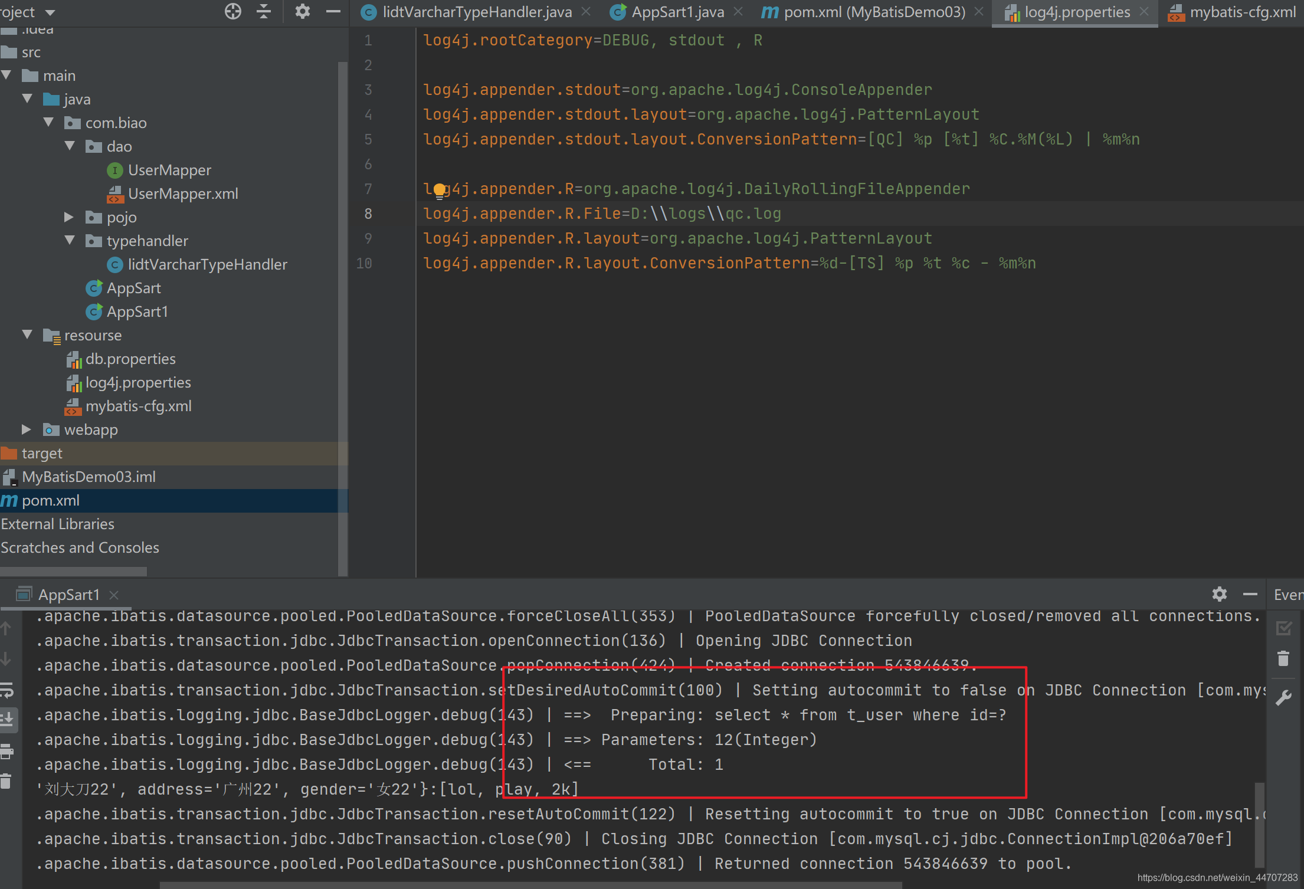Click the down stack trace arrow in Run panel

click(x=6, y=658)
